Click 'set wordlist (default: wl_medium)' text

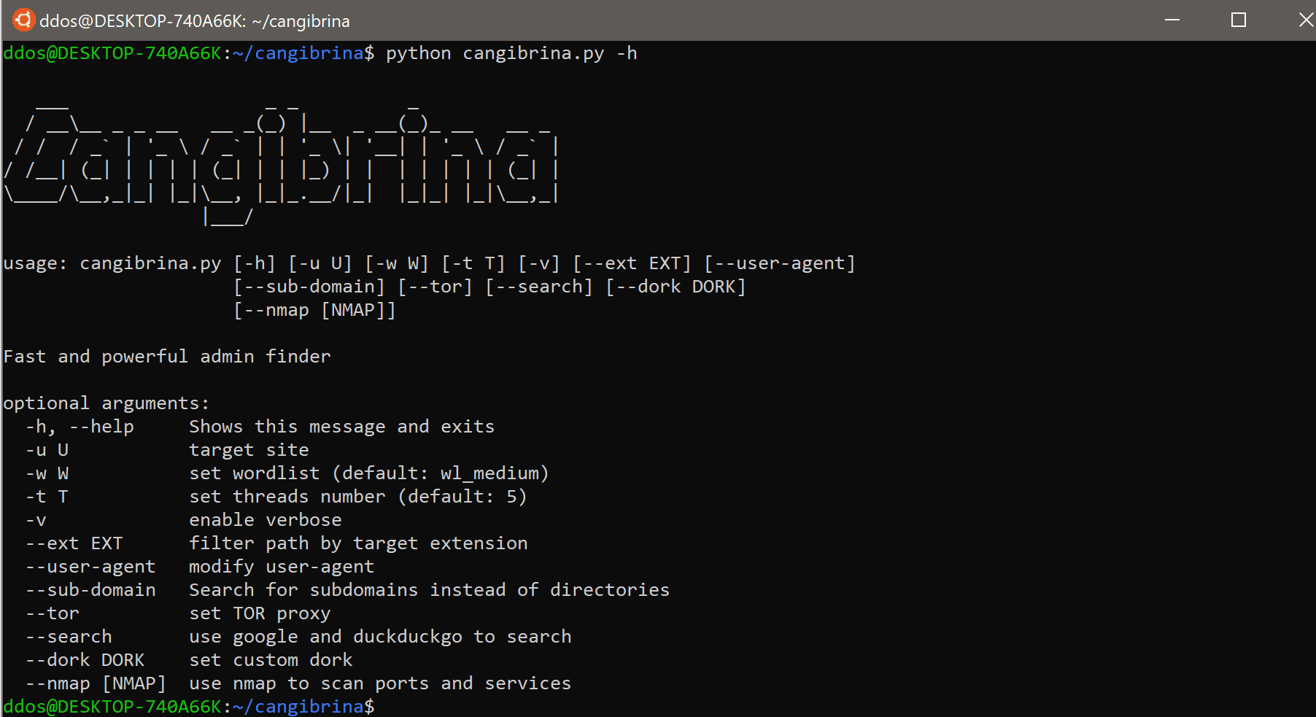pyautogui.click(x=369, y=473)
